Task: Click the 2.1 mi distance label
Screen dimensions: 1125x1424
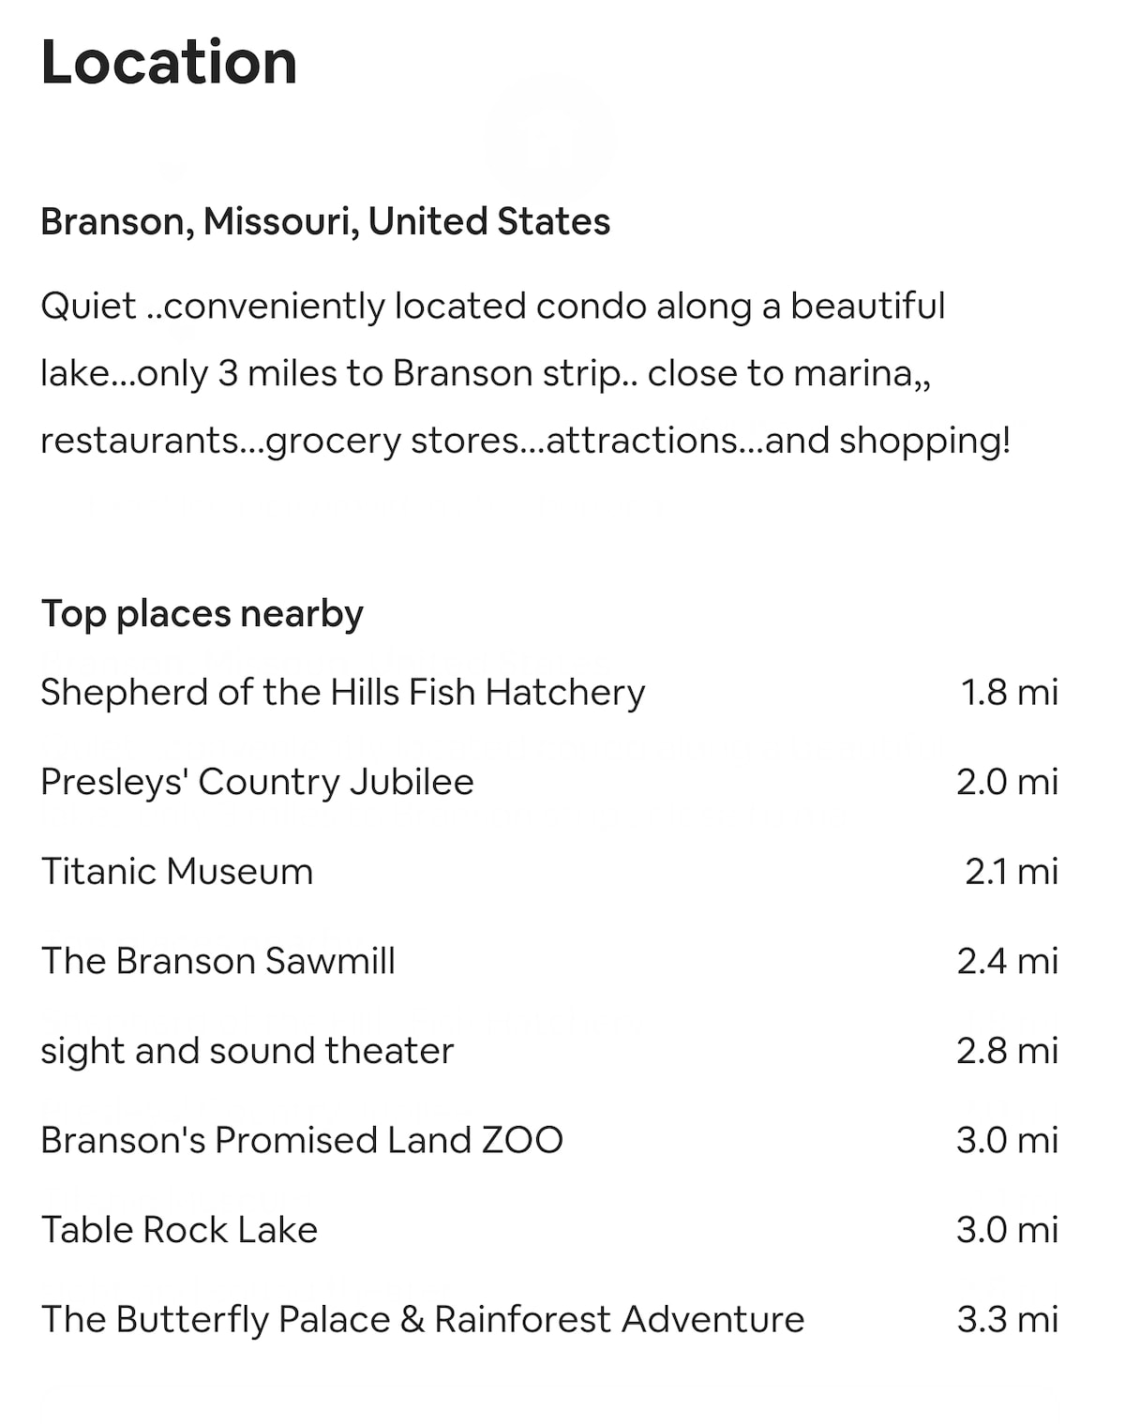Action: click(1012, 872)
